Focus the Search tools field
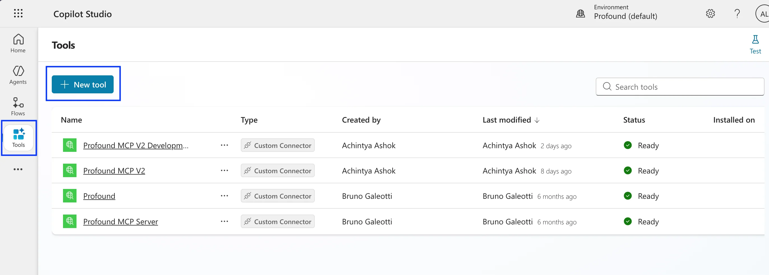The height and width of the screenshot is (275, 769). 680,87
